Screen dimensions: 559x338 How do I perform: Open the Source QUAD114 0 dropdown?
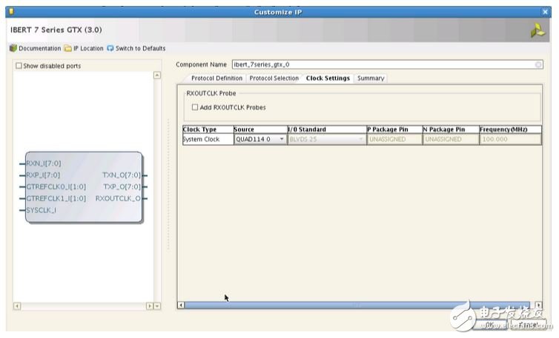tap(282, 139)
